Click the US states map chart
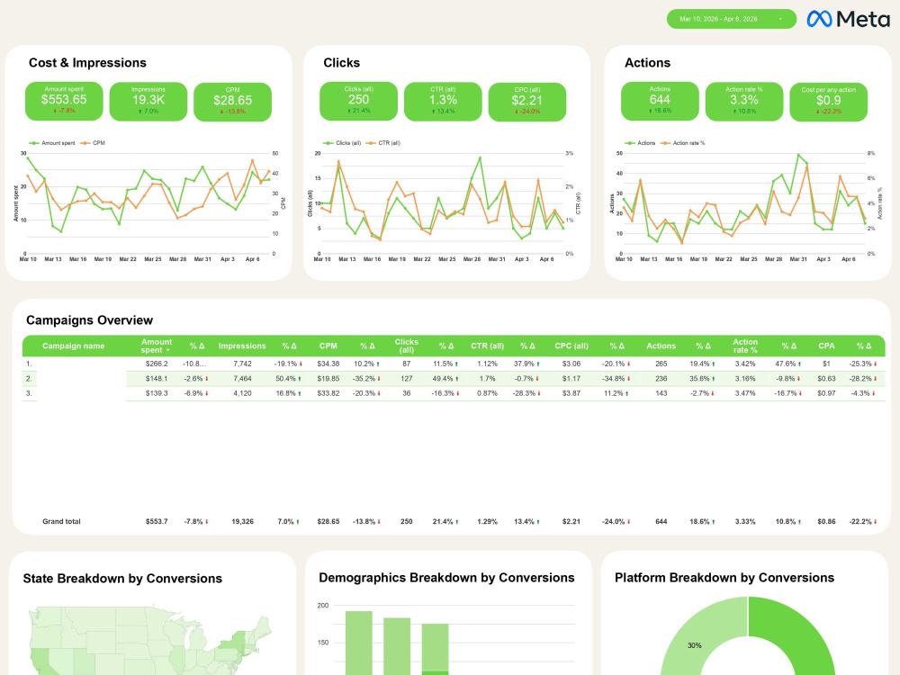This screenshot has width=900, height=675. [x=150, y=639]
